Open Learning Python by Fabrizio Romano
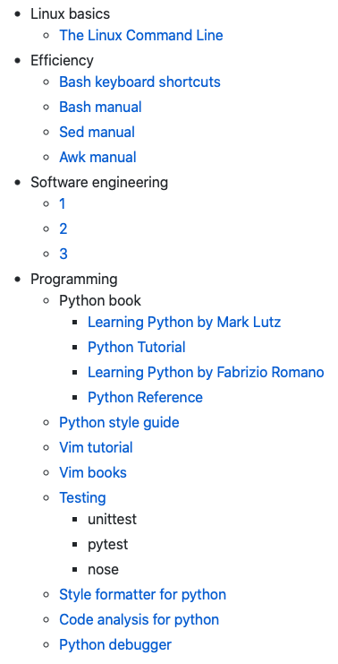338x664 pixels. [x=206, y=372]
